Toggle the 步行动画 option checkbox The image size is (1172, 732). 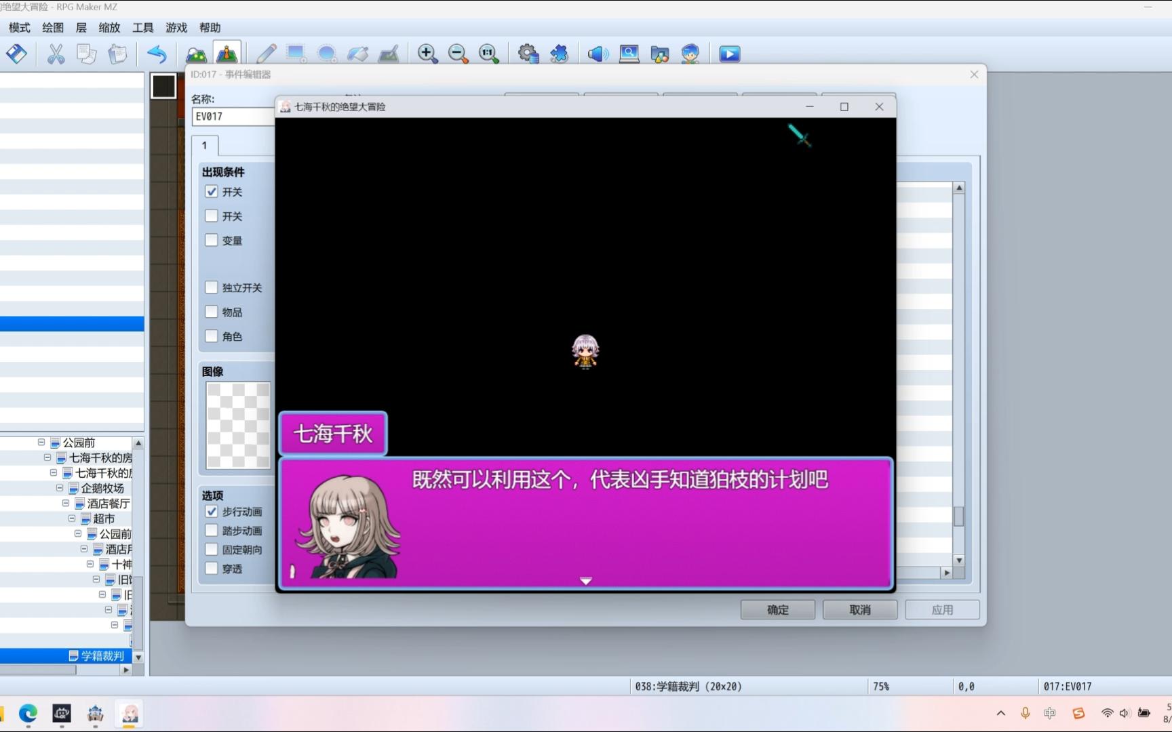(x=212, y=512)
